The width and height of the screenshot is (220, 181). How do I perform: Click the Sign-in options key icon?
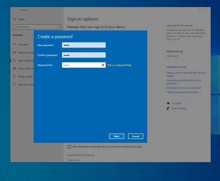point(14,60)
